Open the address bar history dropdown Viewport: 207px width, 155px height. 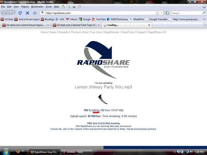click(162, 13)
